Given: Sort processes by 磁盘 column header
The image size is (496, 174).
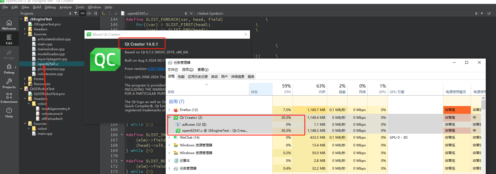Looking at the screenshot, I should (x=337, y=89).
